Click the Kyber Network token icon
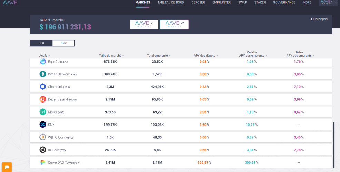This screenshot has width=340, height=172. pyautogui.click(x=43, y=74)
